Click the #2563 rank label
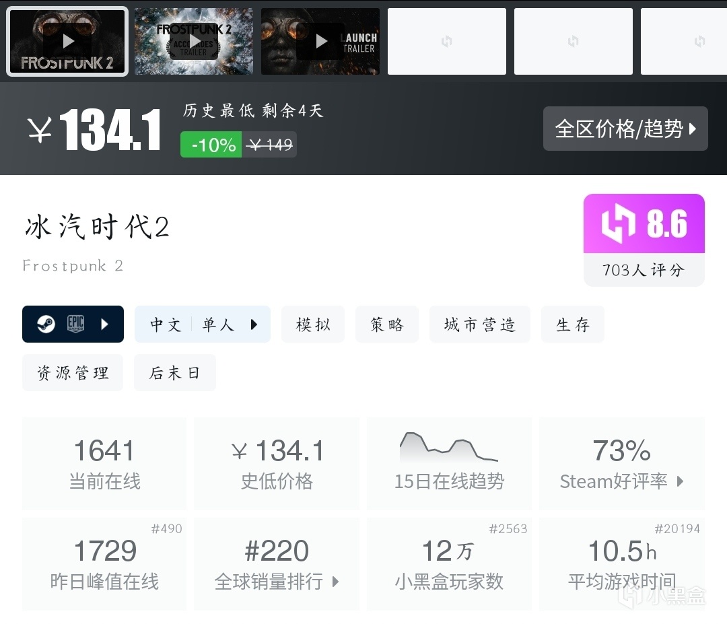727x624 pixels. pos(508,528)
